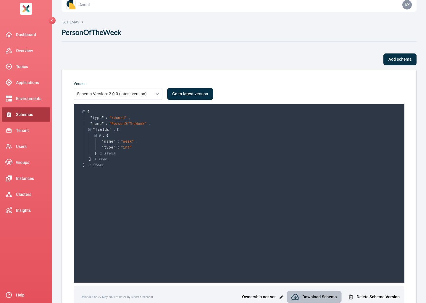The image size is (426, 303).
Task: Click the Add schema button
Action: (400, 59)
